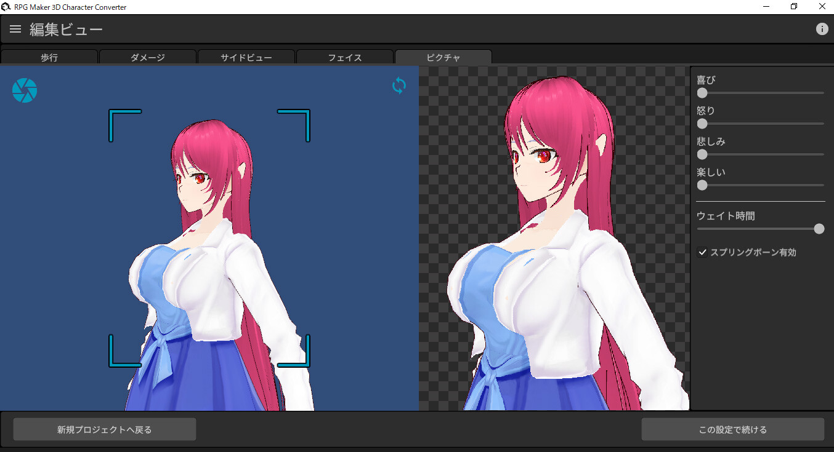Select the フェイス tab
Screen dimensions: 834x452
345,57
